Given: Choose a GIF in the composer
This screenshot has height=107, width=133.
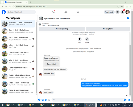Looking at the screenshot, I should [x=49, y=100].
